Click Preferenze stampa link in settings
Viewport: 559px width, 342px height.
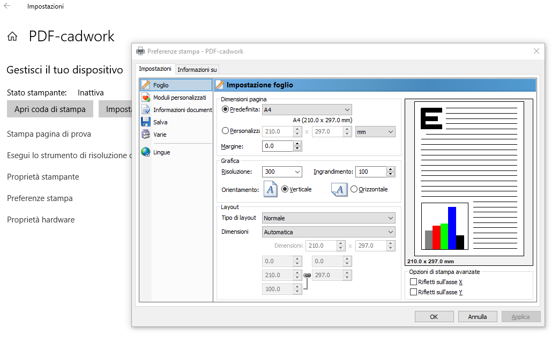[40, 198]
